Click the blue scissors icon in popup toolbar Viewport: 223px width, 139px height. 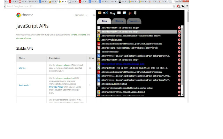coord(106,13)
